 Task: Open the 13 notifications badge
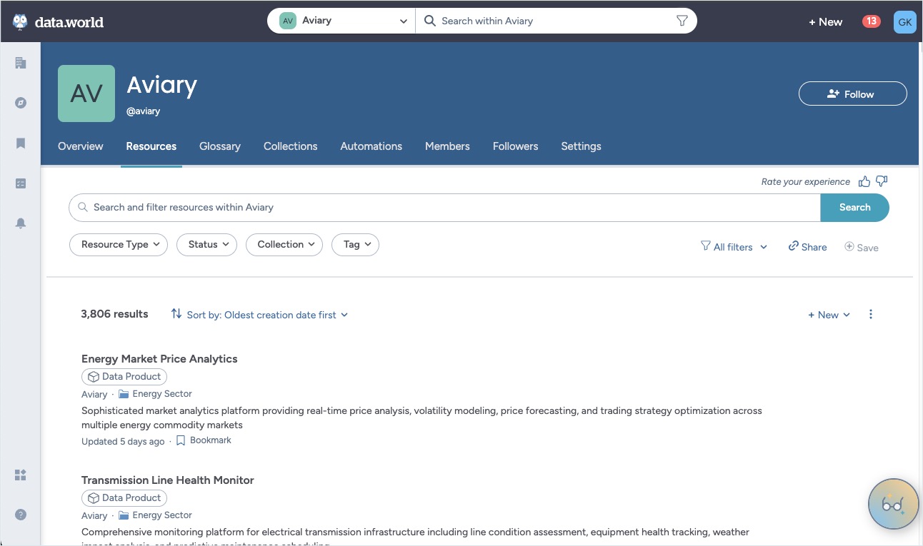[871, 21]
